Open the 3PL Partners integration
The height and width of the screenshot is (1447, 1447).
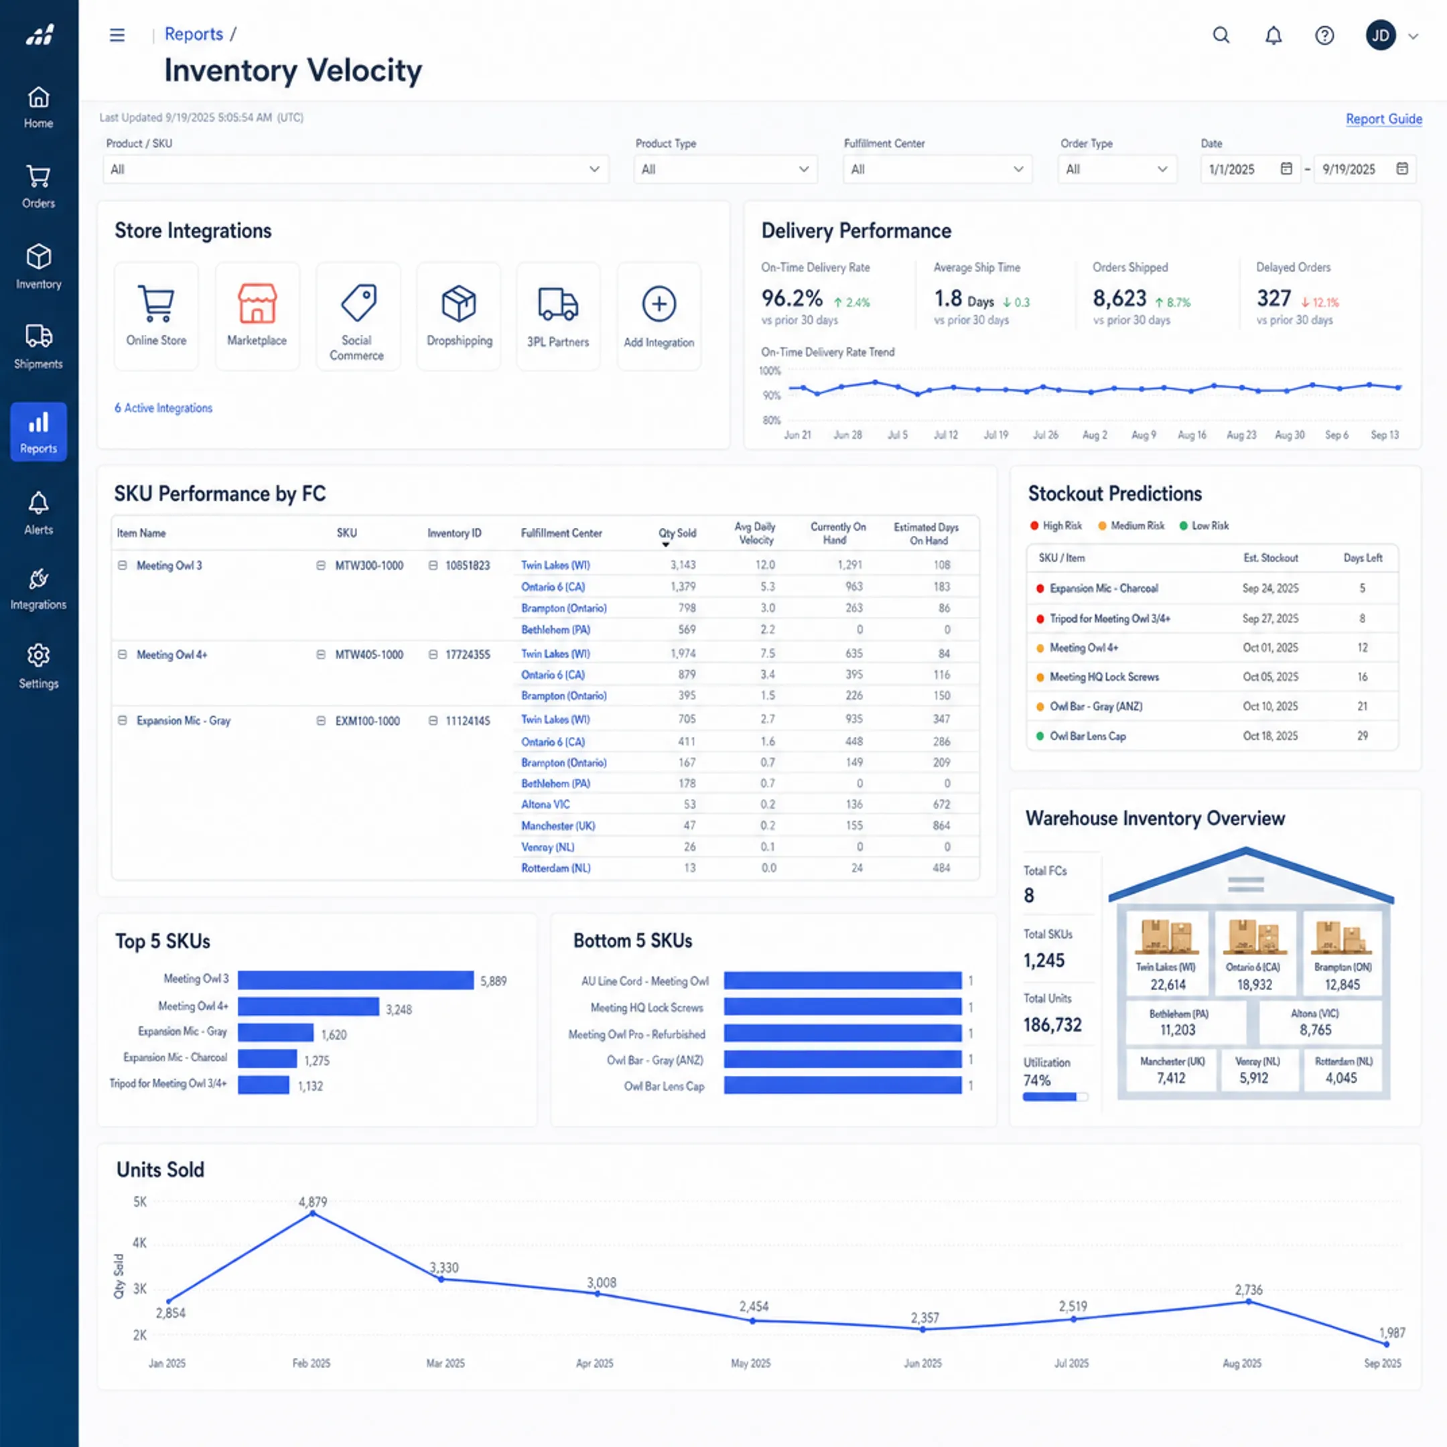click(558, 316)
